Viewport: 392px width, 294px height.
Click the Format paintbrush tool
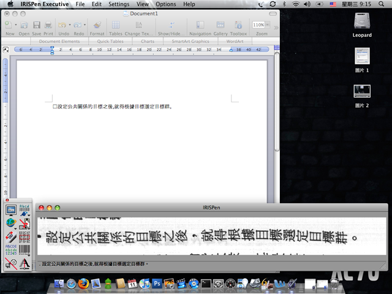97,28
